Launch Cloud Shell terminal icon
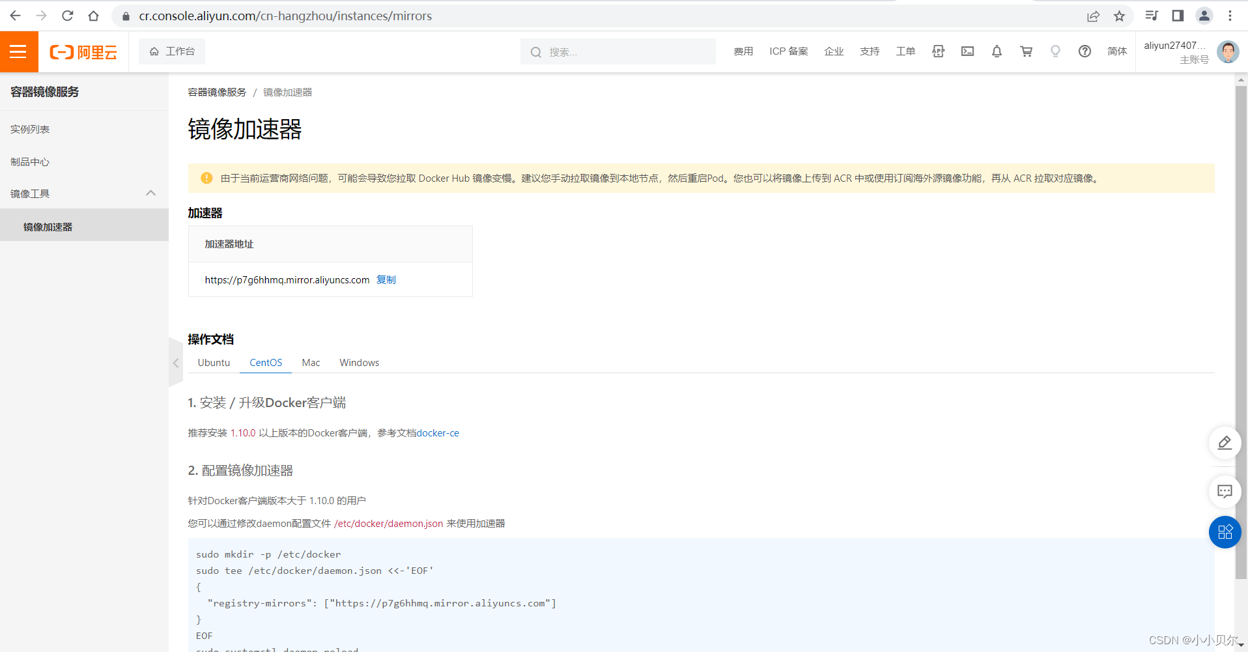The width and height of the screenshot is (1248, 652). [x=967, y=51]
